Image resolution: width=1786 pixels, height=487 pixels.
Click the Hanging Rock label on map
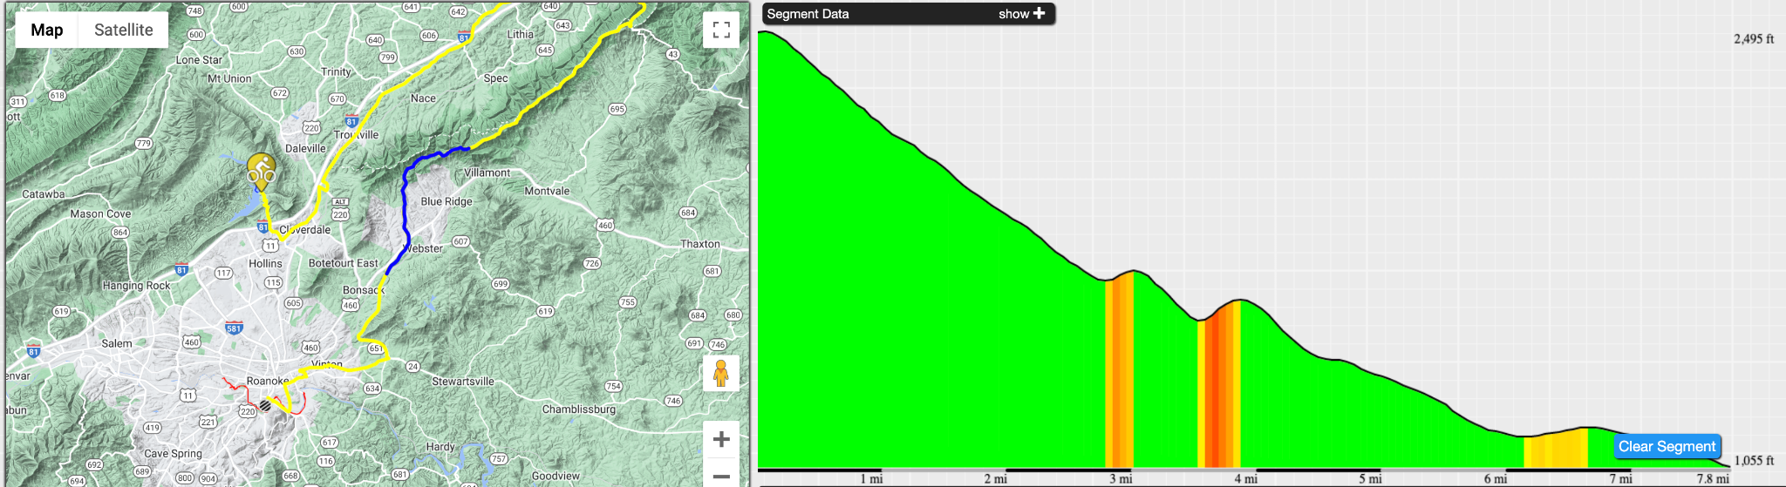136,285
